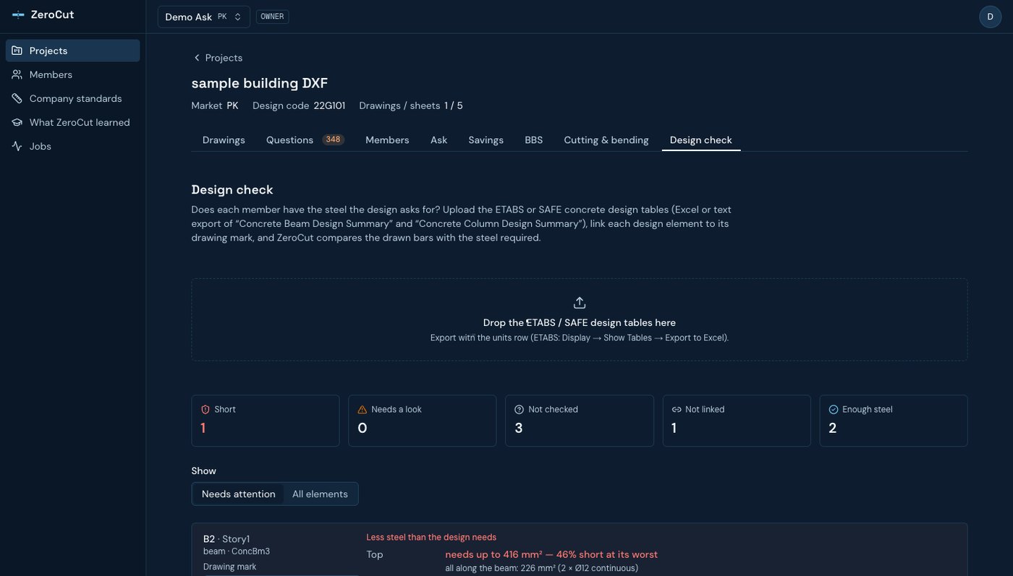
Task: Click the Short summary card showing 1
Action: [265, 421]
